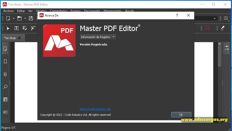Open the Archivo menu
Screen dimensions: 232x131
click(8, 11)
